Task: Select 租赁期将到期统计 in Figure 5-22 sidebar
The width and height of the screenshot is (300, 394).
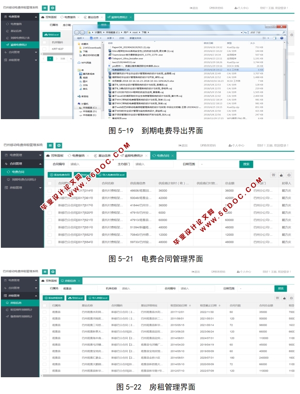Action: coord(19,310)
